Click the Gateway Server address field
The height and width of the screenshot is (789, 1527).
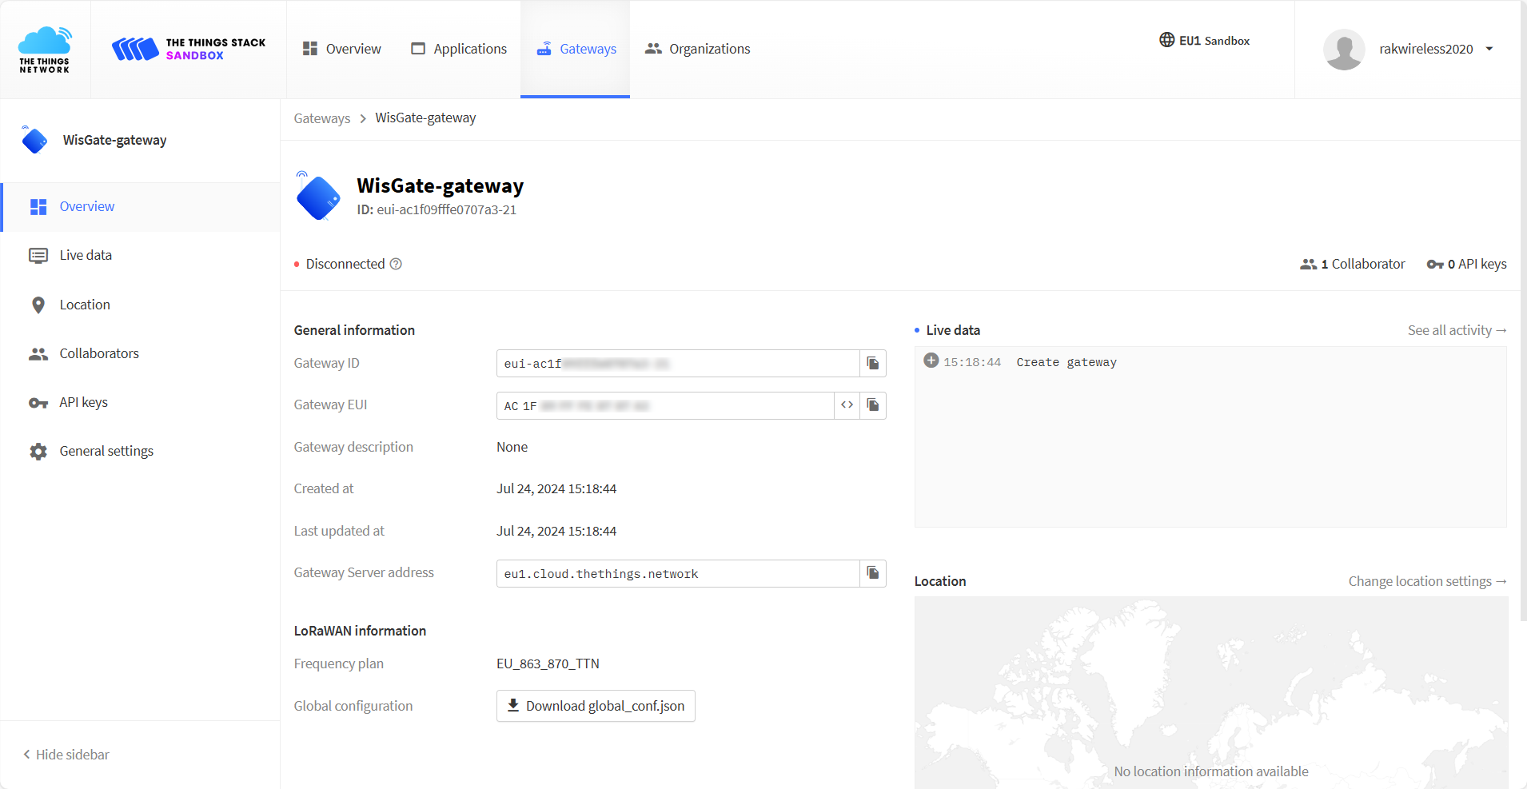point(678,573)
